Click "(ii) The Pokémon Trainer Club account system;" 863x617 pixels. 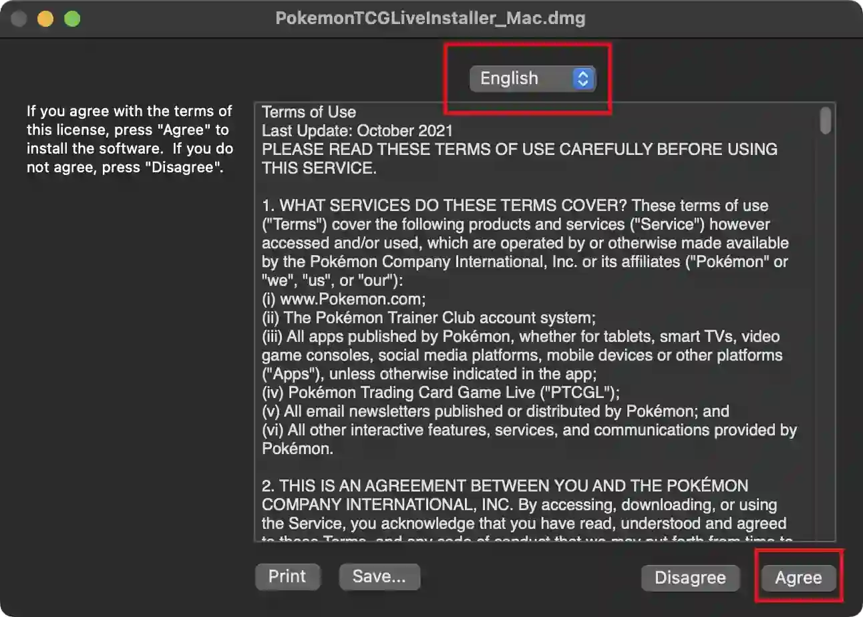click(x=429, y=318)
